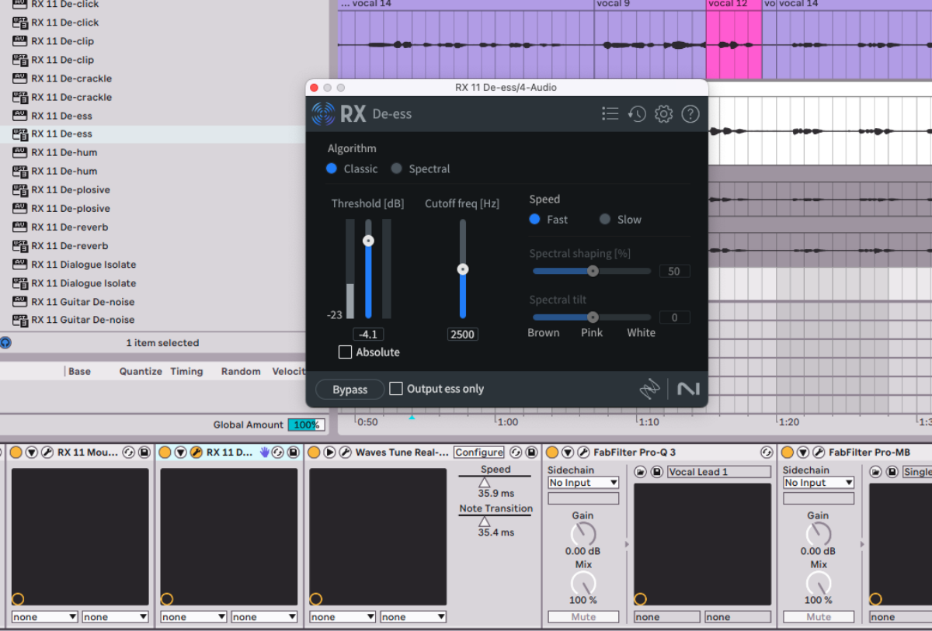Viewport: 932px width, 631px height.
Task: Enable the Output ess only checkbox
Action: [x=396, y=389]
